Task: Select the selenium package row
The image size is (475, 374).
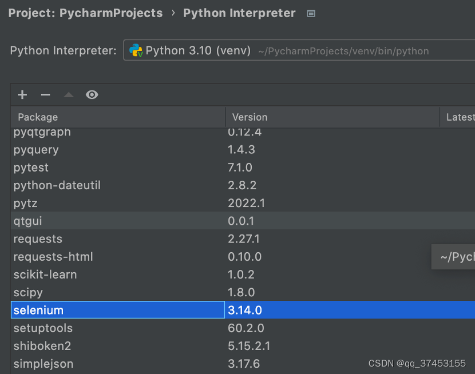Action: 243,310
